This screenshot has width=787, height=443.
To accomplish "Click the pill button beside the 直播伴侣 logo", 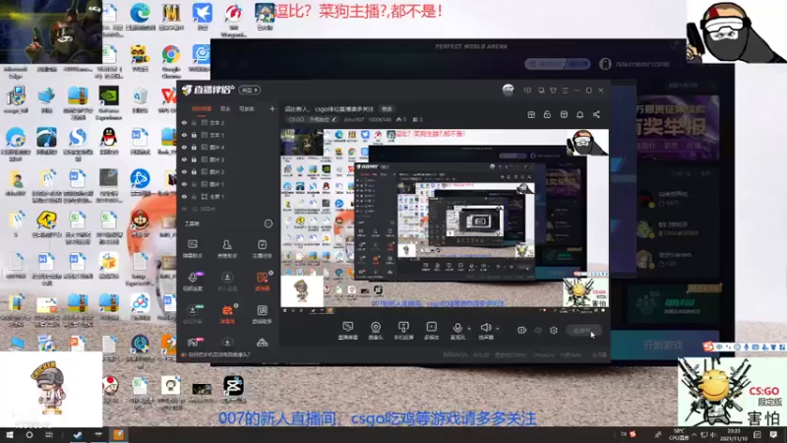I will click(249, 90).
